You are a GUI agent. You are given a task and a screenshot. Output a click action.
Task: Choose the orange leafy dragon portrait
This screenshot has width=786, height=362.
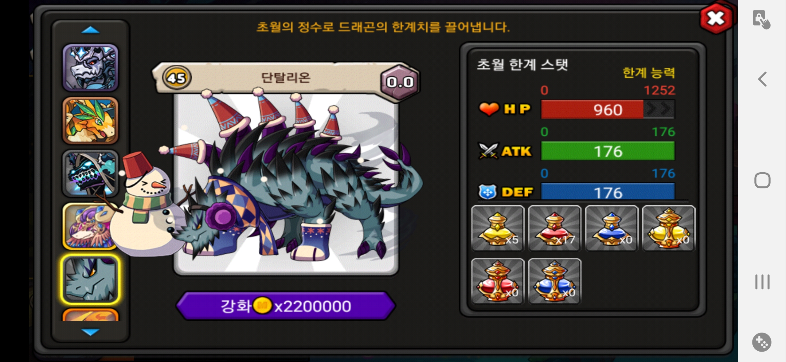pos(91,121)
